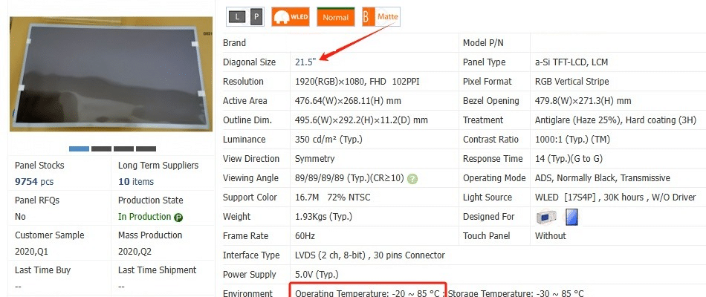This screenshot has height=297, width=706.
Task: Click the landscape orientation L icon
Action: (236, 16)
